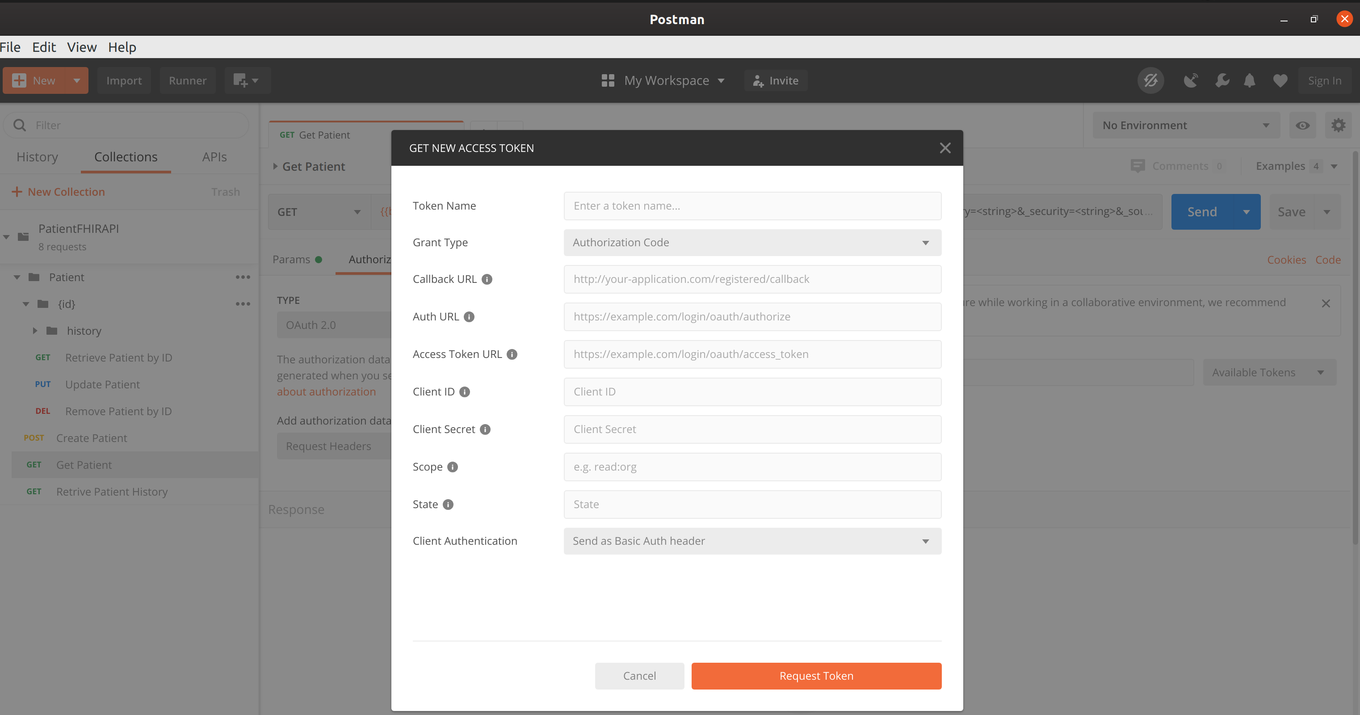
Task: Collapse the {id} folder
Action: (26, 304)
